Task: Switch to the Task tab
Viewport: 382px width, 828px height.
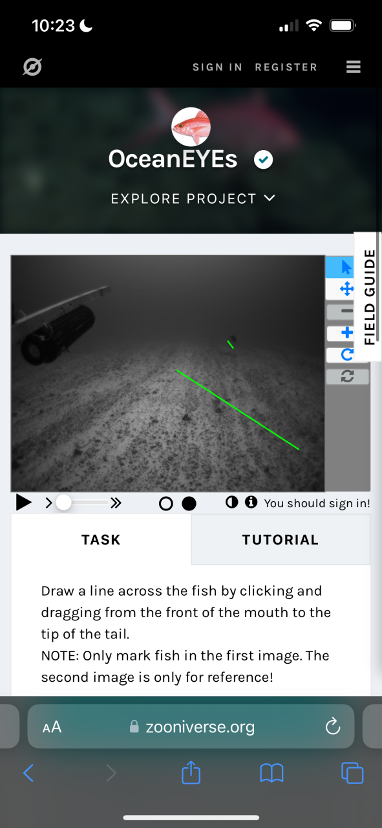Action: (101, 539)
